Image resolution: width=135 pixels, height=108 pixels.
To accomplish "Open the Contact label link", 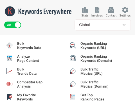I will [111, 15].
